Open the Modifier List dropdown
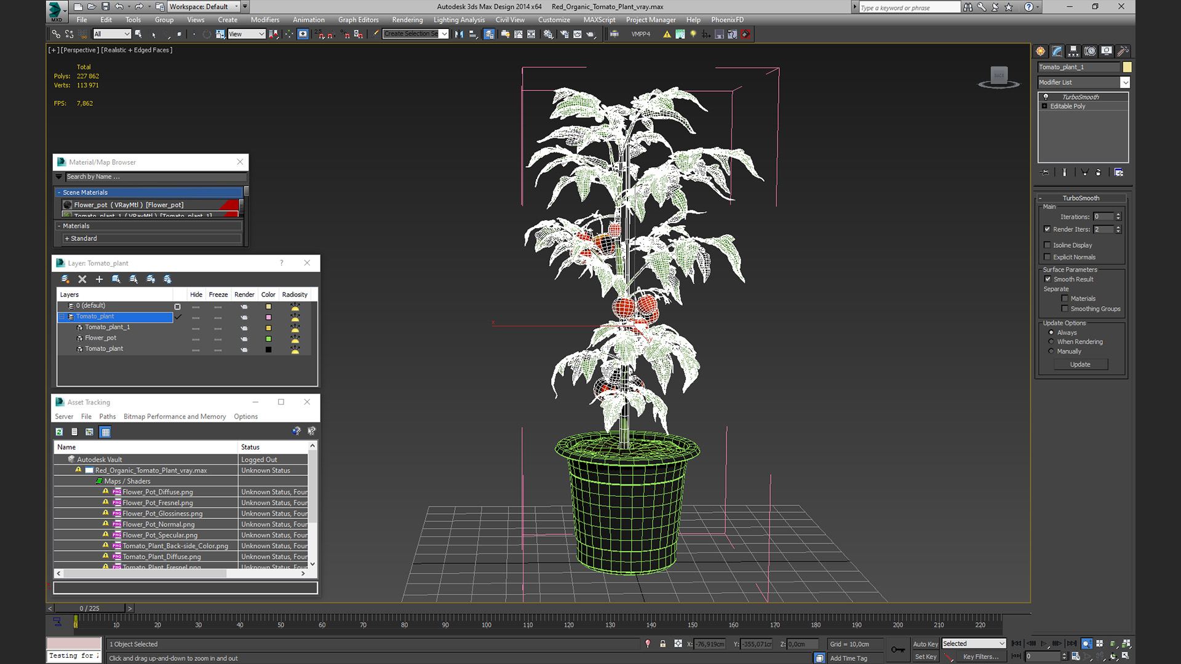Image resolution: width=1181 pixels, height=664 pixels. point(1125,82)
